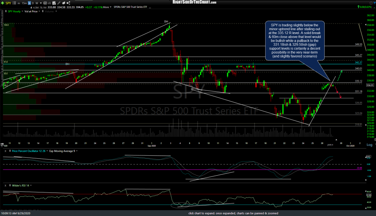Click the 349.55 level label
Image resolution: width=376 pixels, height=216 pixels.
(x=358, y=44)
